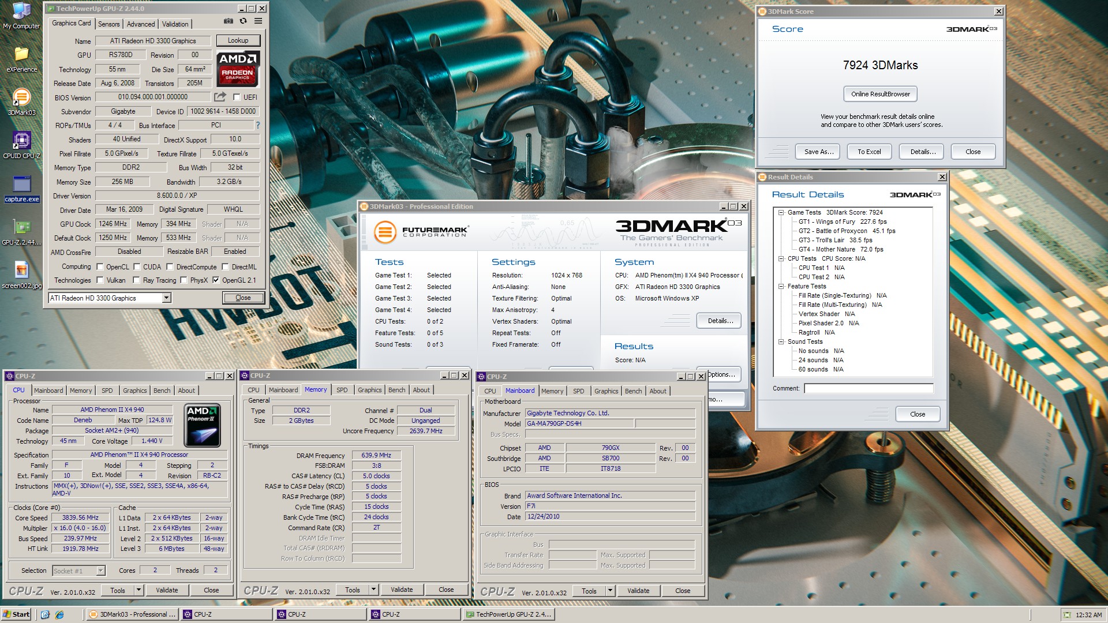
Task: Open Tools dropdown arrow in Mainboard tab window
Action: [610, 591]
